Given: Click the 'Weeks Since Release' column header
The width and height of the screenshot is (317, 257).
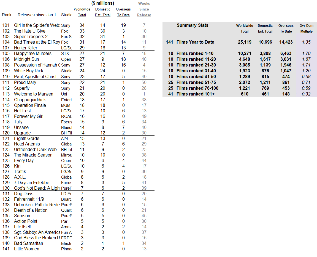Looking at the screenshot, I should click(x=144, y=9).
